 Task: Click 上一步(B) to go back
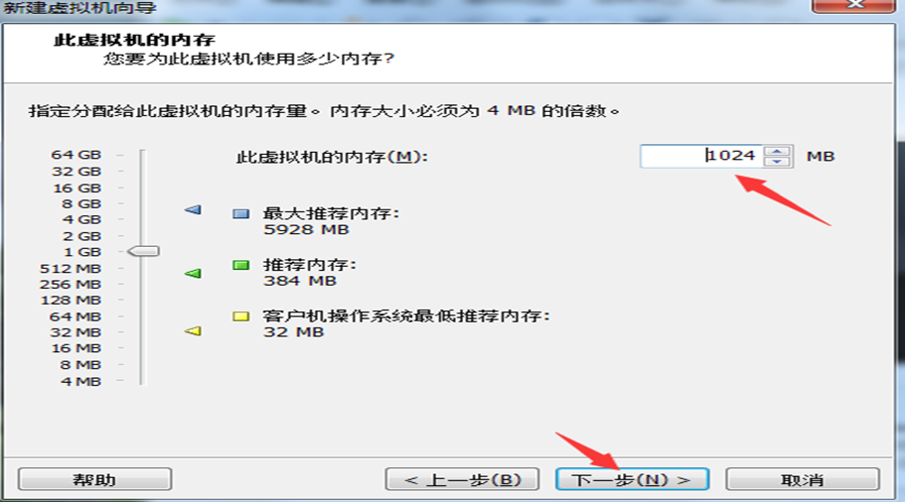coord(462,479)
